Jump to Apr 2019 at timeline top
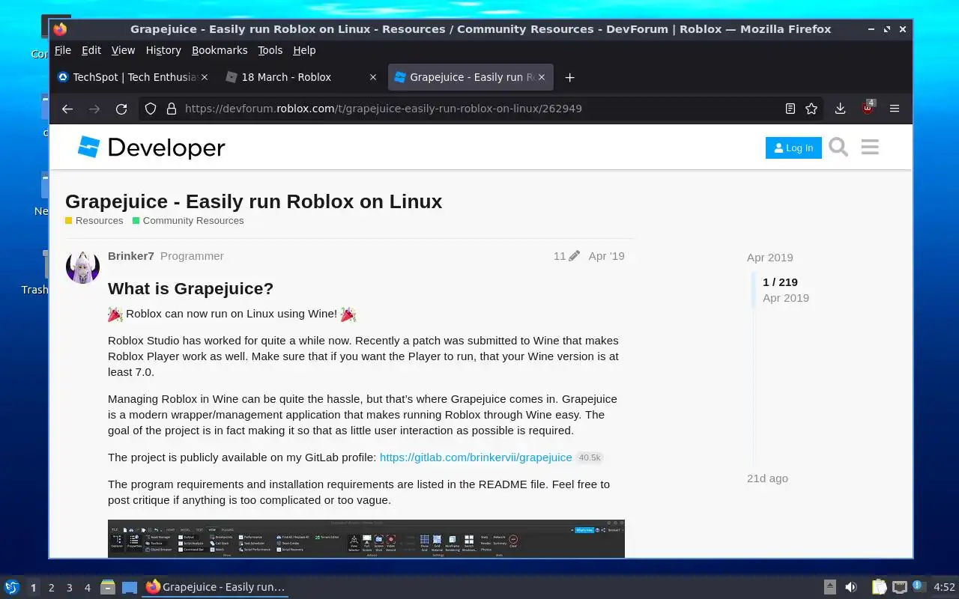The height and width of the screenshot is (599, 959). click(x=769, y=258)
